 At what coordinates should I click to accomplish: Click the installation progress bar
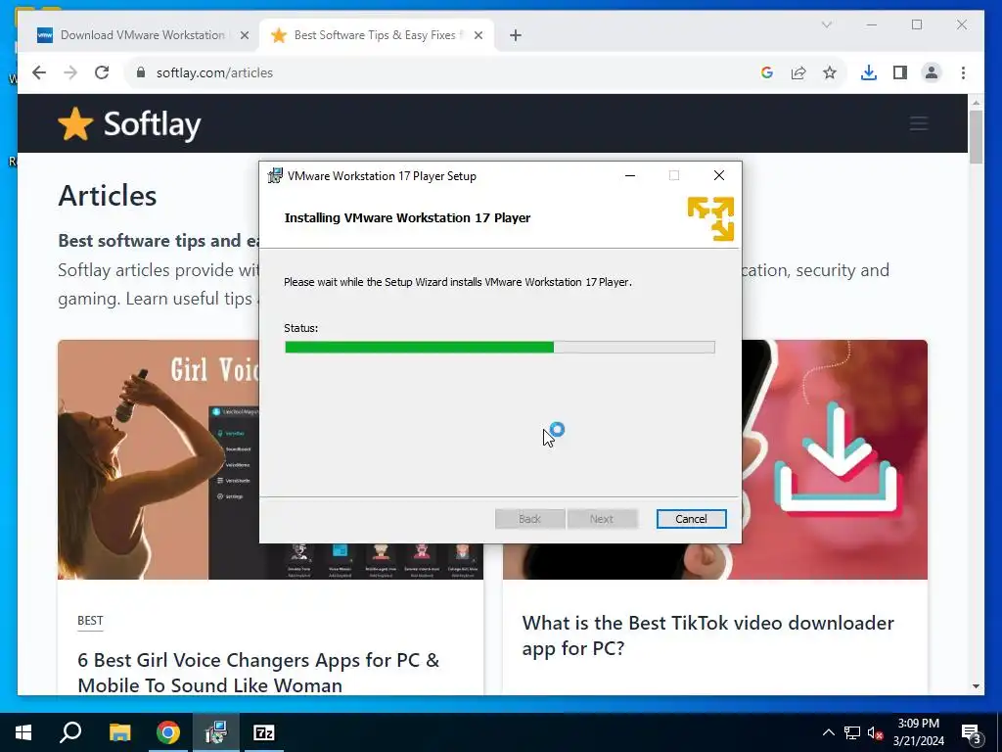click(500, 348)
